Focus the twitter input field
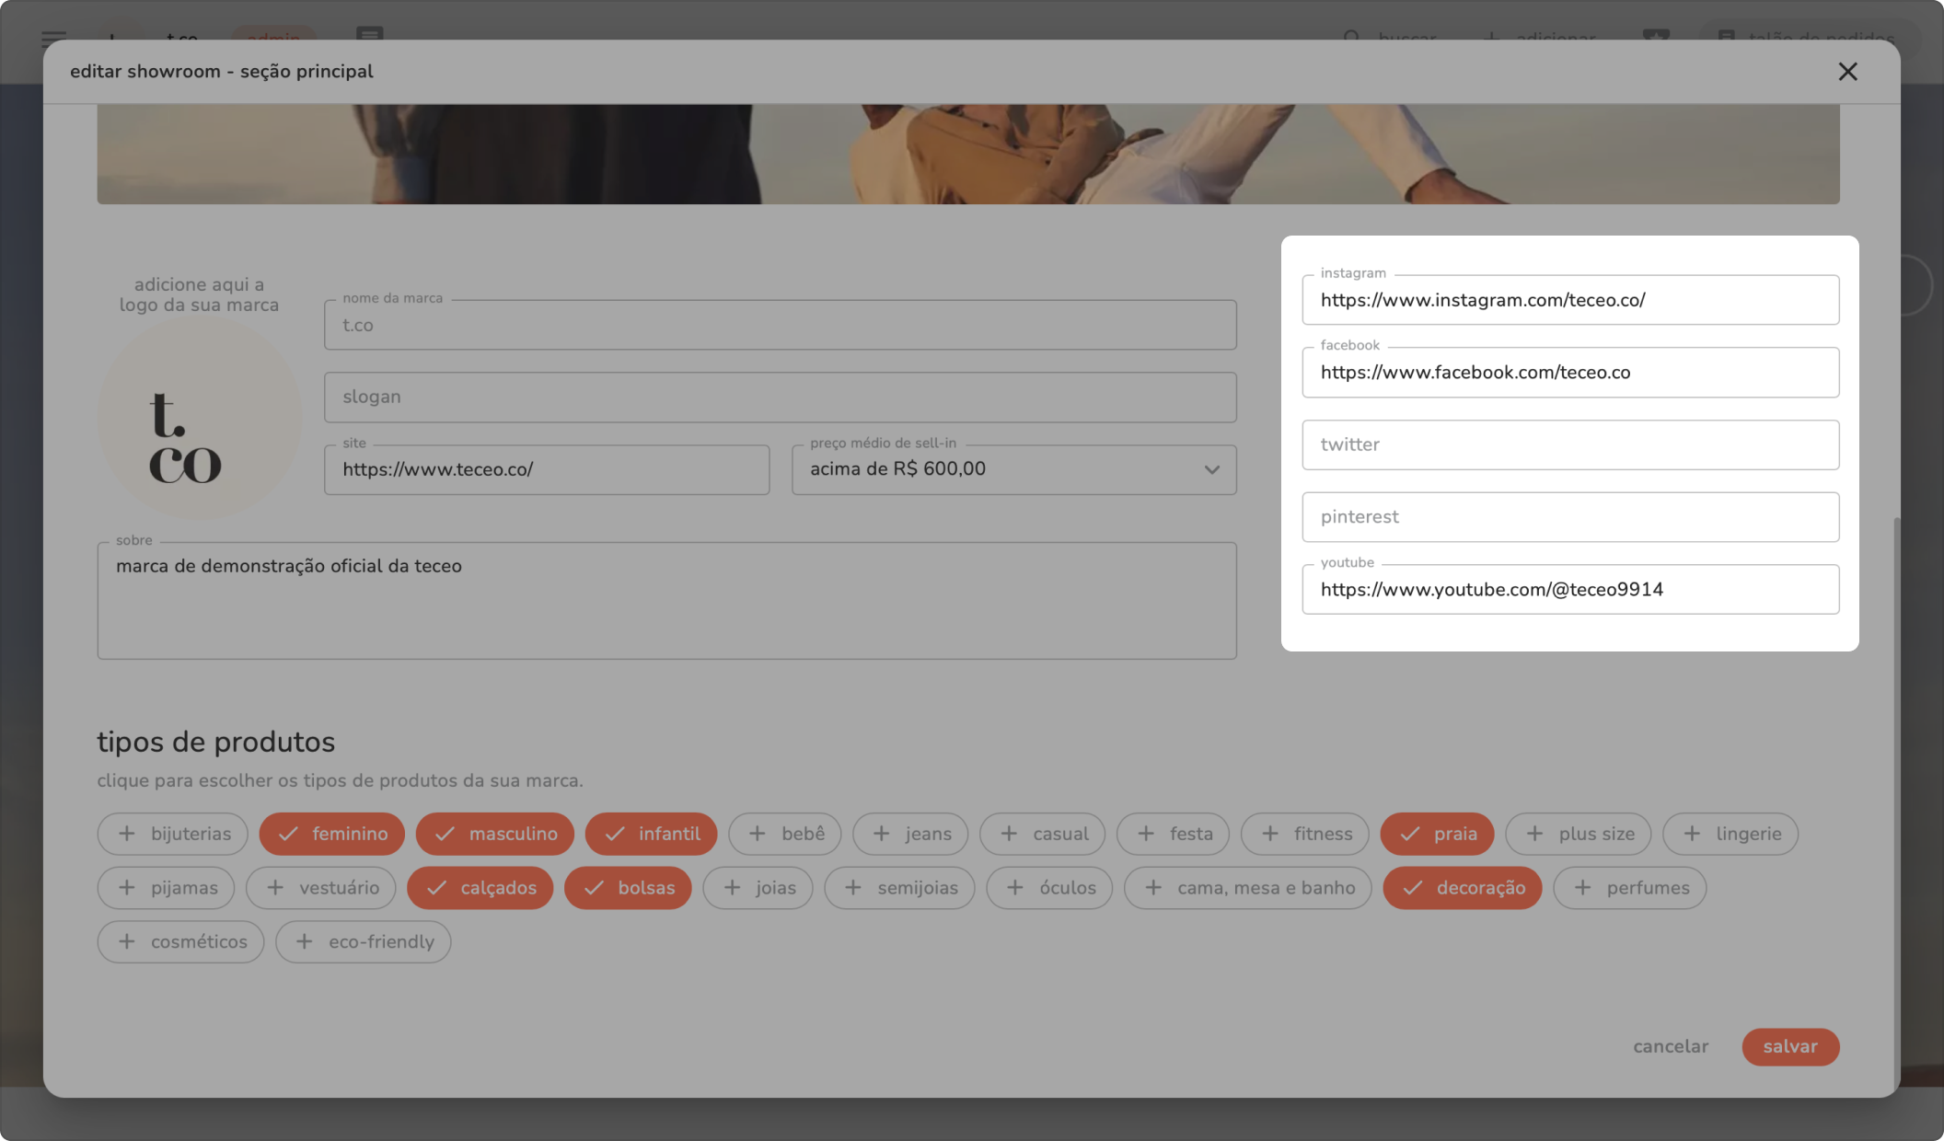This screenshot has width=1944, height=1141. point(1569,445)
